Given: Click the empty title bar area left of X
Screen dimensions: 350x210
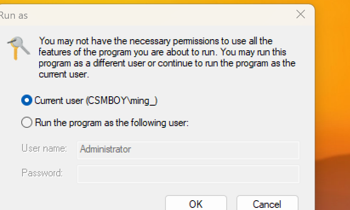Looking at the screenshot, I should coord(156,15).
